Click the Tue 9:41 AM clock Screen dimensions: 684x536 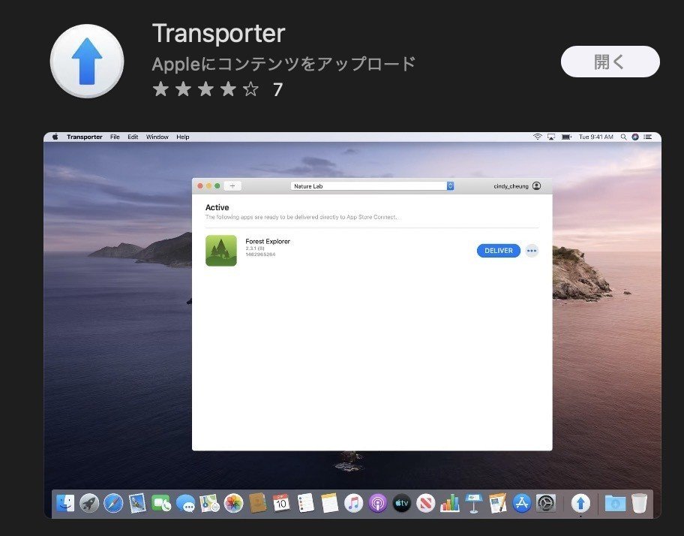pyautogui.click(x=596, y=137)
